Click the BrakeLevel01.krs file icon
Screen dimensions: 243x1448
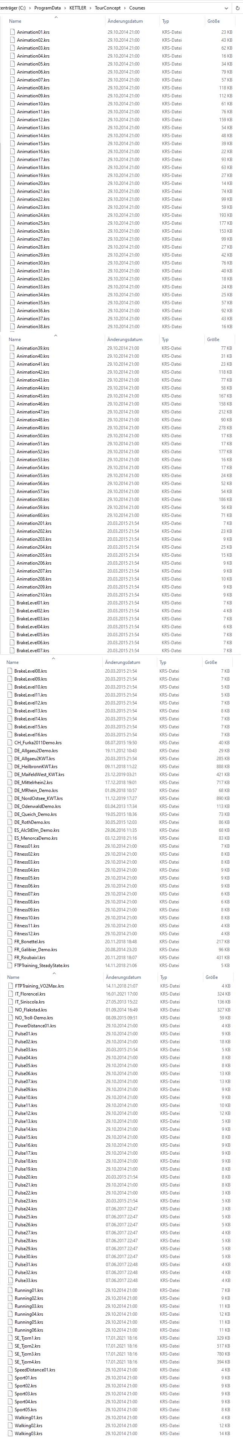[12, 603]
